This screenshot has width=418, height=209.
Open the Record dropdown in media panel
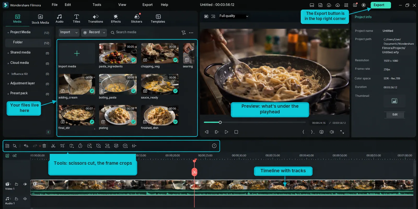[x=94, y=32]
